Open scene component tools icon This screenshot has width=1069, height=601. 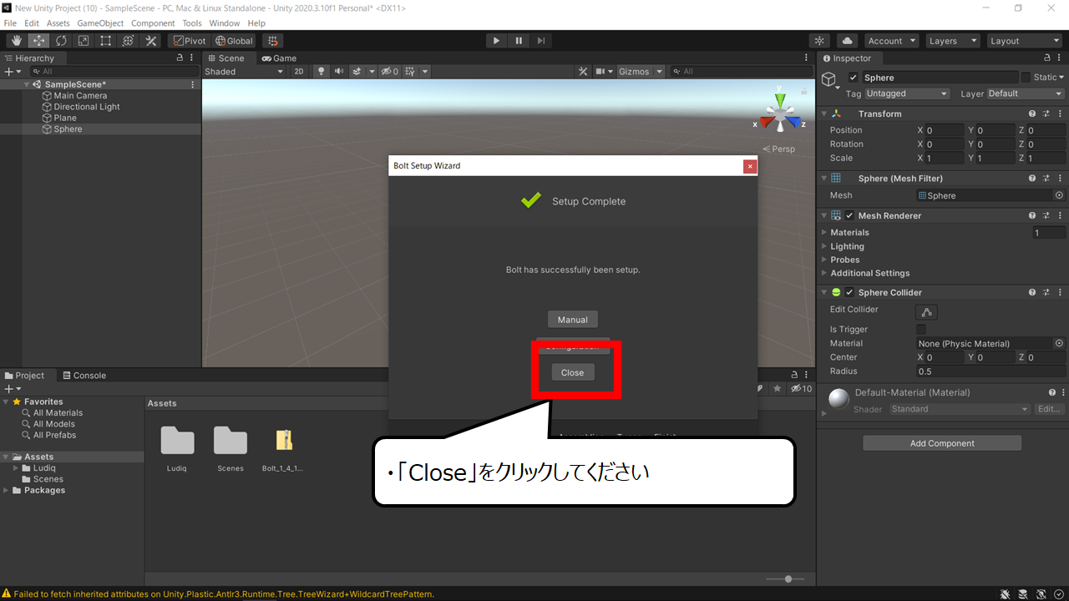click(x=583, y=72)
